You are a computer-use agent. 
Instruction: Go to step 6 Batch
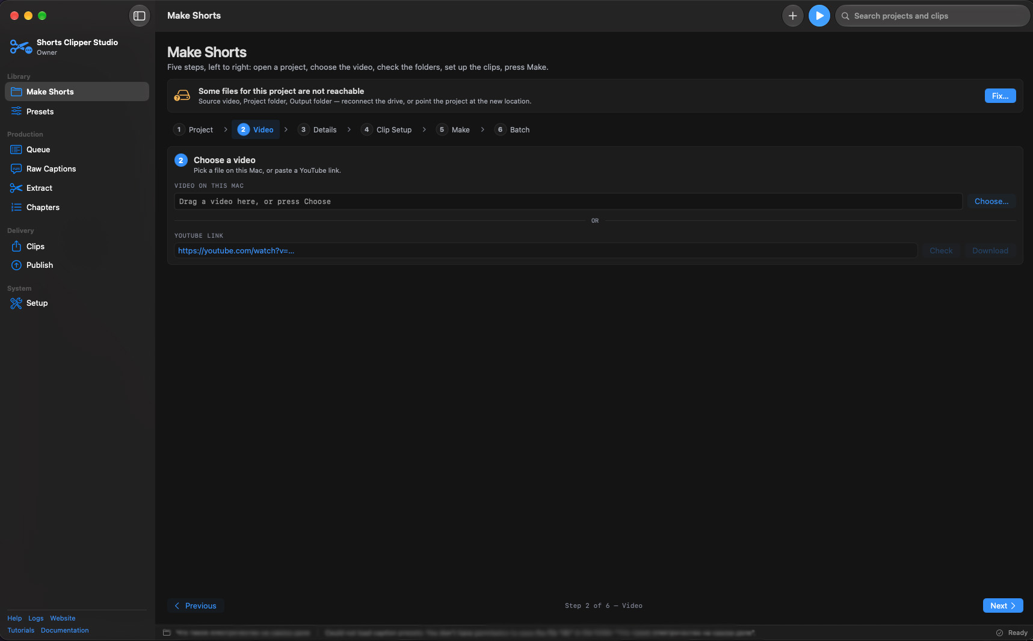513,129
